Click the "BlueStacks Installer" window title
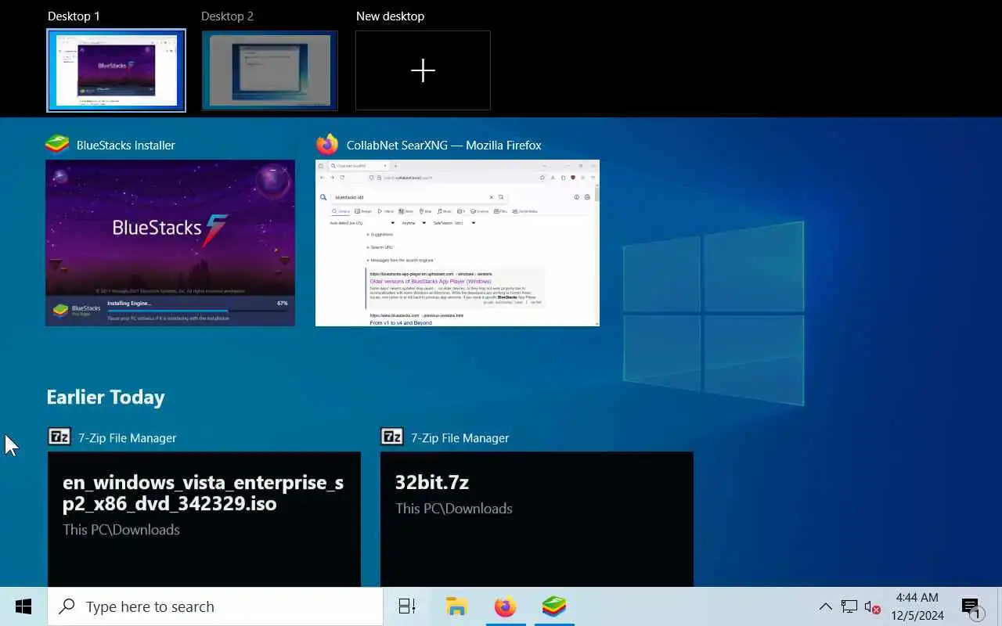Viewport: 1002px width, 626px height. click(x=126, y=145)
